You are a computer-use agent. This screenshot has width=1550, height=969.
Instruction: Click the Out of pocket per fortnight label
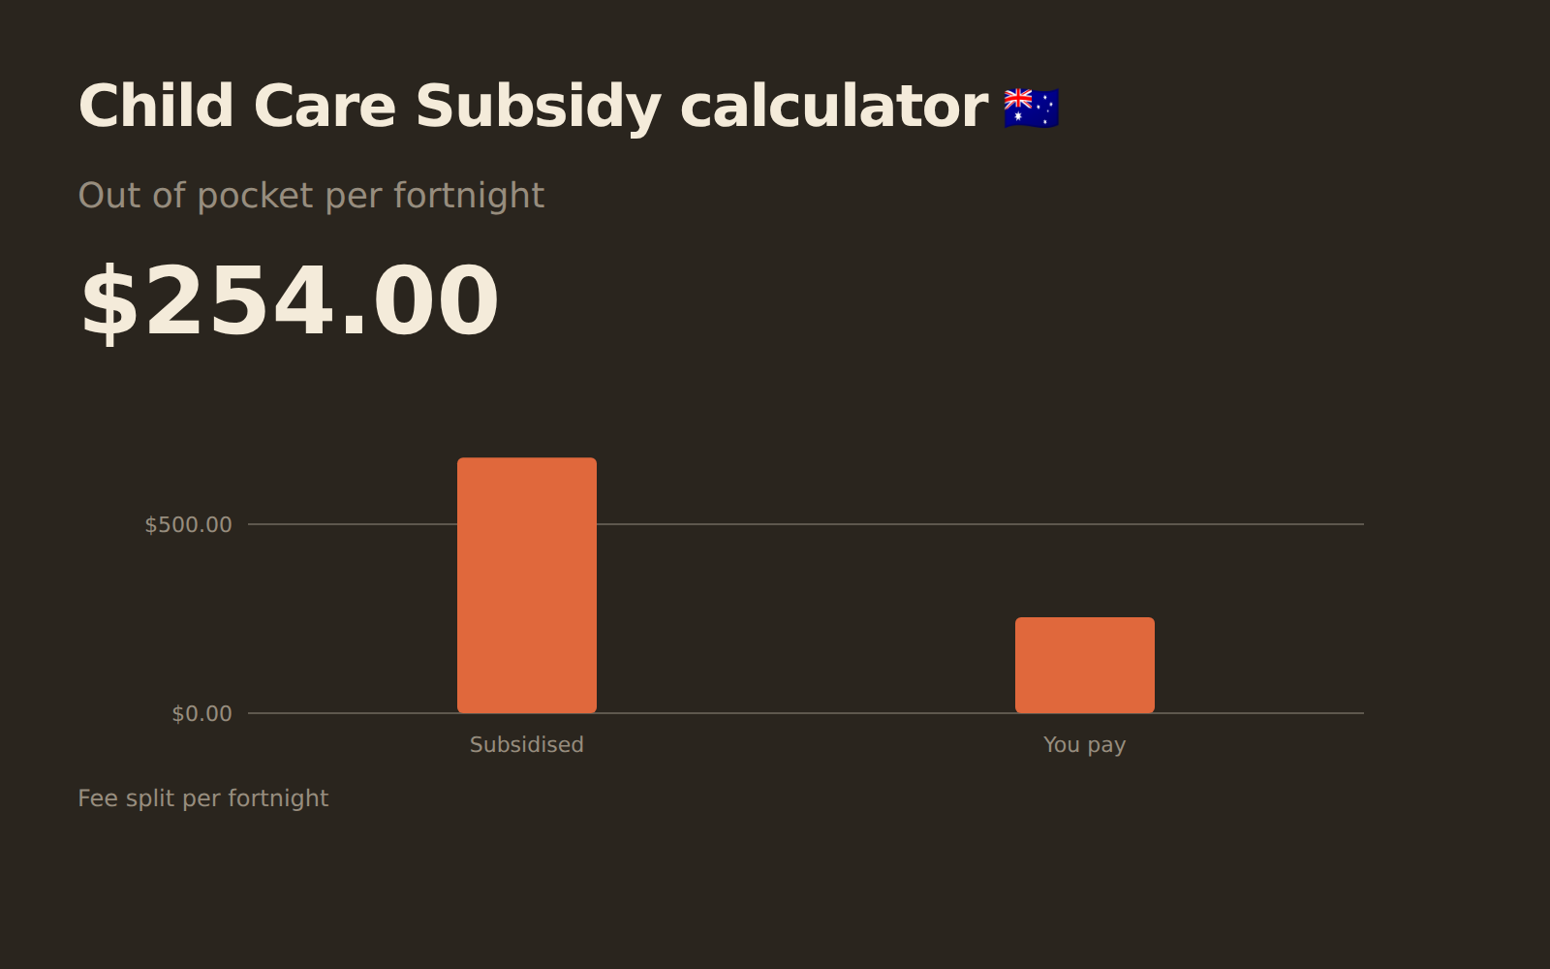point(311,196)
